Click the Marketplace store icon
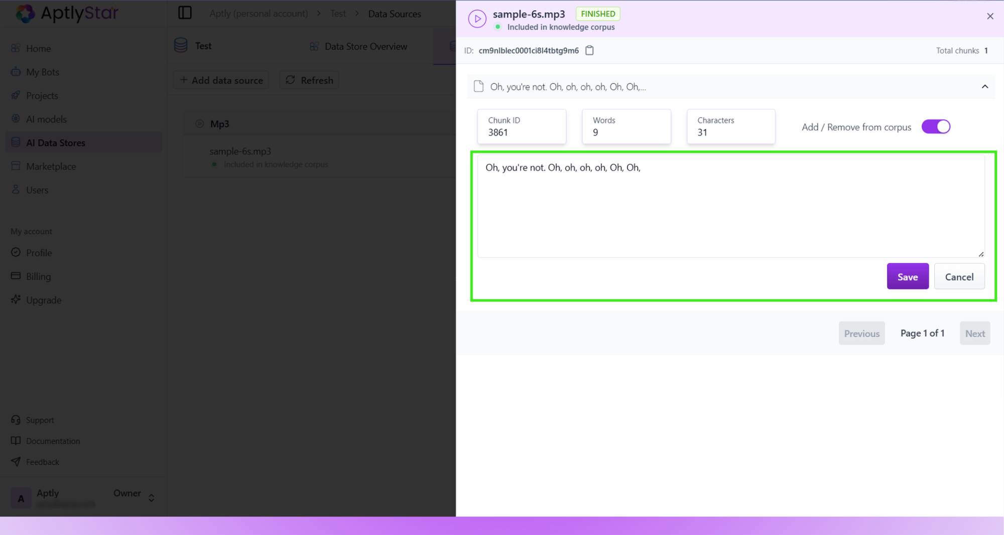This screenshot has height=535, width=1004. (16, 166)
